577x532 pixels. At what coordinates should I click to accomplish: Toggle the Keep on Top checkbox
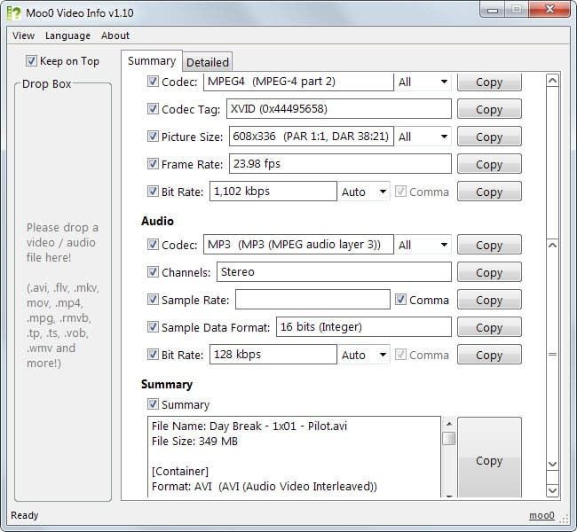pyautogui.click(x=31, y=60)
